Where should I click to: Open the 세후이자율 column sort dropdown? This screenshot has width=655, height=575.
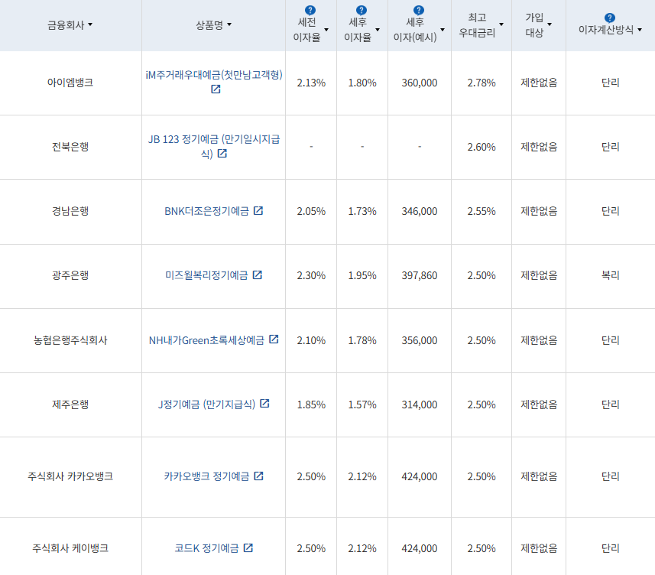click(x=376, y=28)
